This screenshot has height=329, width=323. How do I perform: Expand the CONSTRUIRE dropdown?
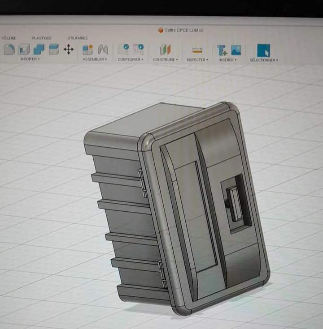pyautogui.click(x=165, y=60)
